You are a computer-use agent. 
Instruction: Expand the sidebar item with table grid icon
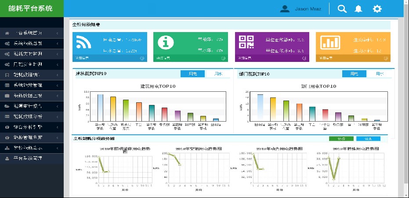click(31, 85)
